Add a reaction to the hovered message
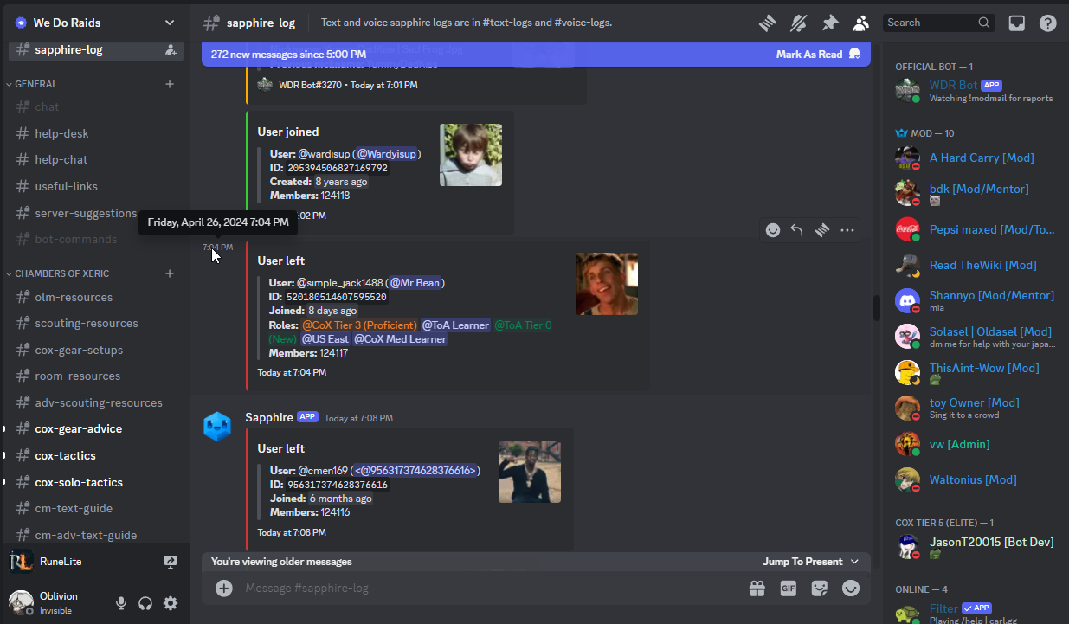 [x=773, y=230]
